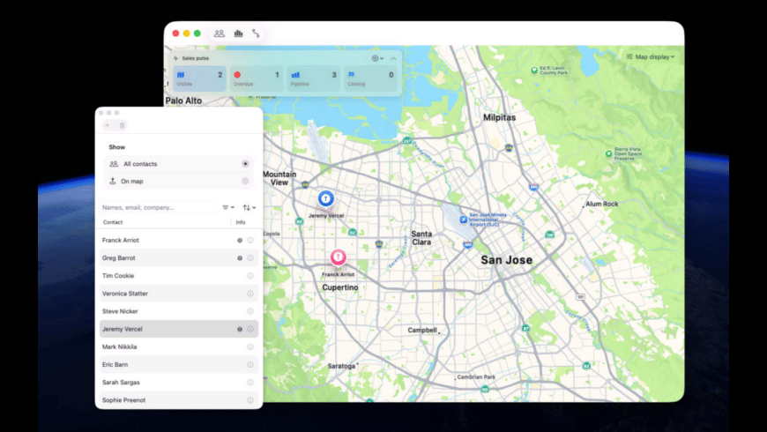Open info icon for Sophie Preenot
This screenshot has width=767, height=432.
click(250, 400)
